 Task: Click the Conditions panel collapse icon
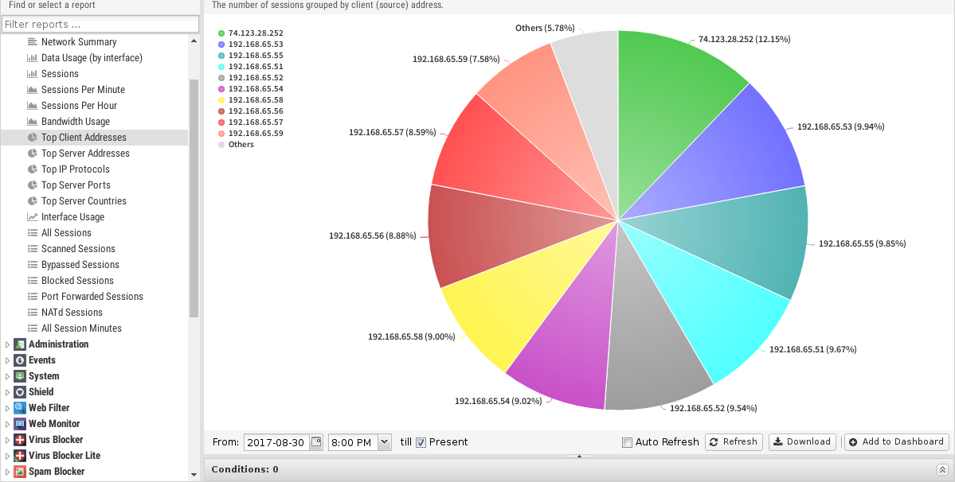tap(941, 470)
